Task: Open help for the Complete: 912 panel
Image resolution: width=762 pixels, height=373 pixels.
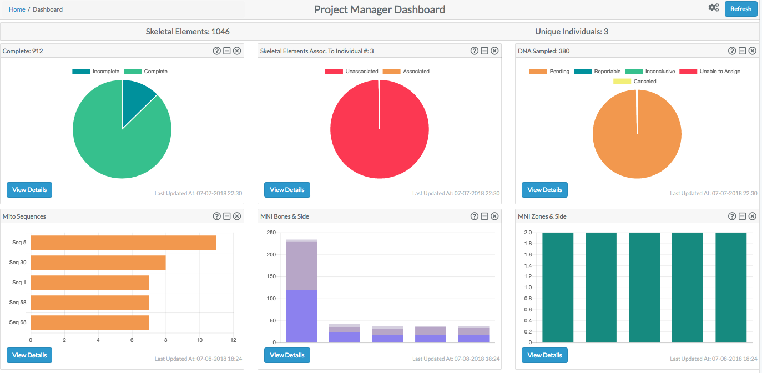Action: (x=217, y=51)
